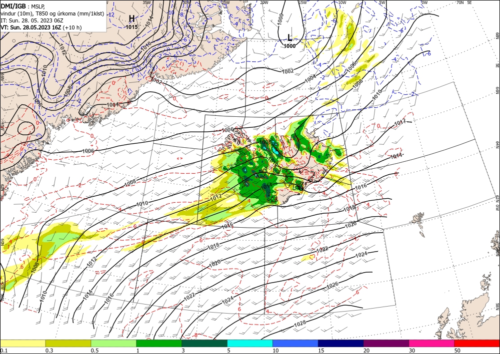Click the red above-50 legend swatch

coord(477,343)
